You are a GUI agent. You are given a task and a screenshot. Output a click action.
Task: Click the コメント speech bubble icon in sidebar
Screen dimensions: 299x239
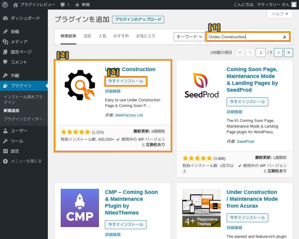coord(5,62)
